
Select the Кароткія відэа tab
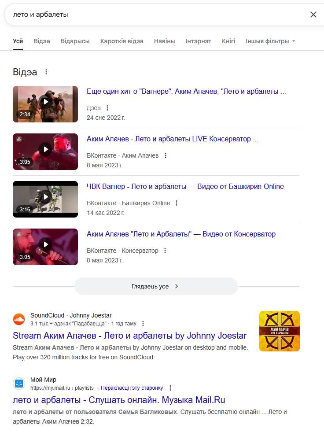tap(122, 41)
